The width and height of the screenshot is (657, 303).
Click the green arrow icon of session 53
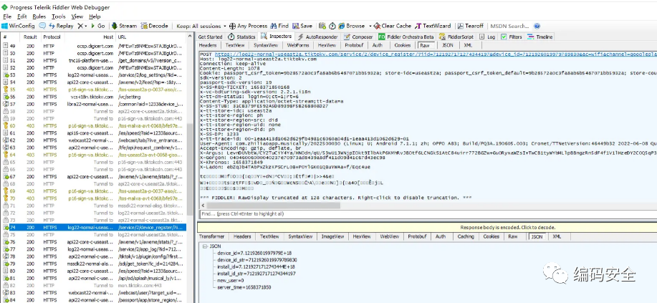click(6, 75)
